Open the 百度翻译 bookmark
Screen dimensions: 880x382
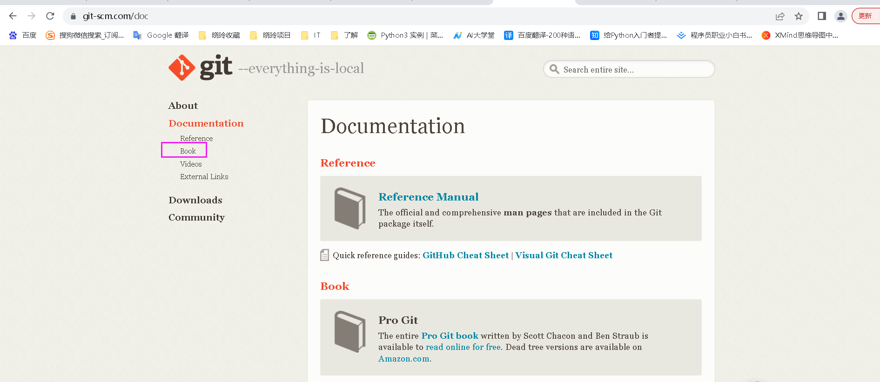coord(543,35)
